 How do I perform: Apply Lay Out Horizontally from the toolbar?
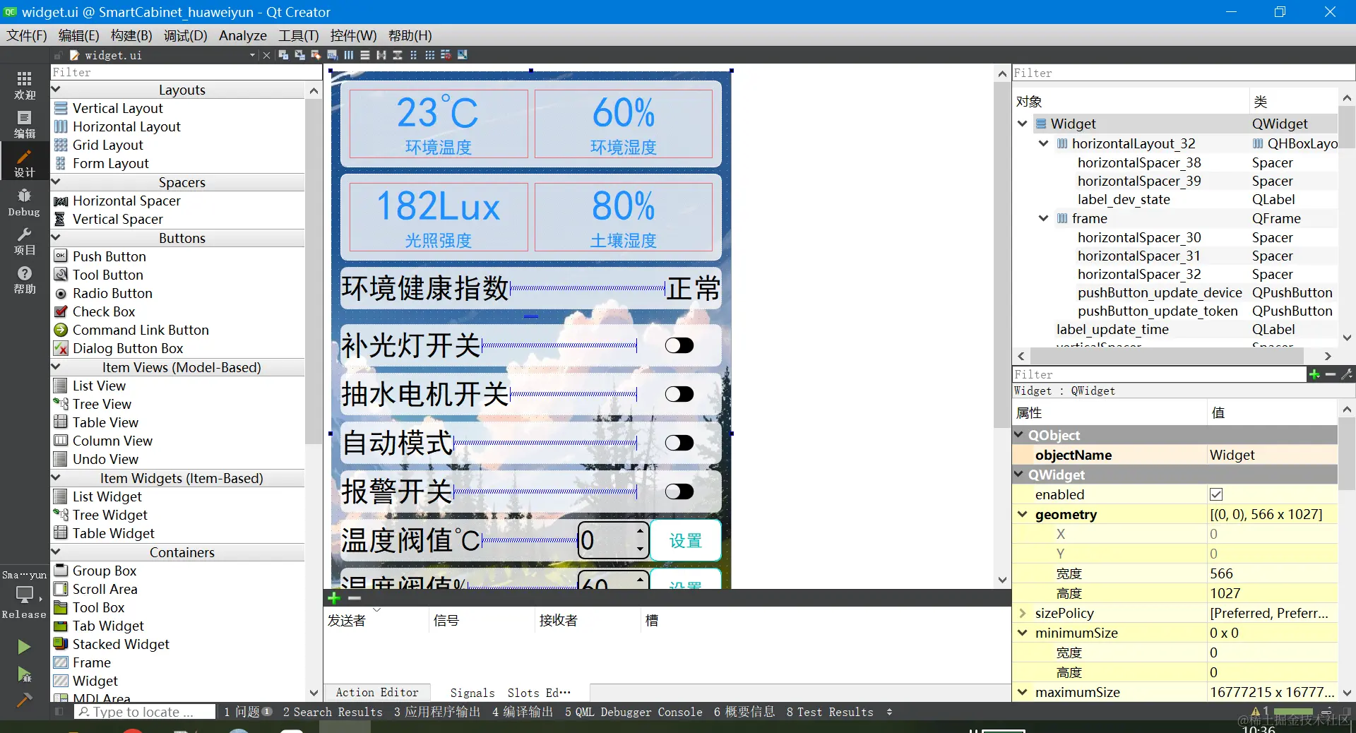point(348,55)
